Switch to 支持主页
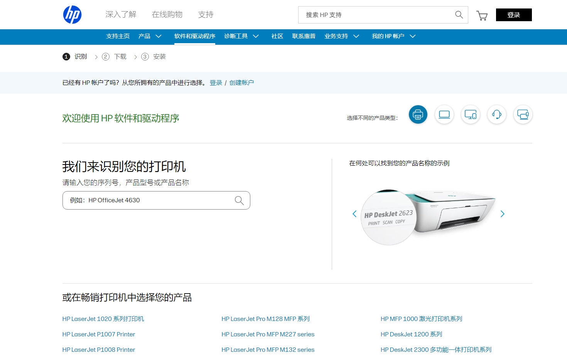Screen dimensions: 567x356 118,36
